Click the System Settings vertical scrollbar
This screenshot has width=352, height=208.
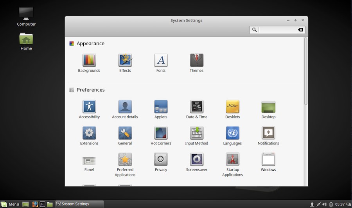point(306,71)
